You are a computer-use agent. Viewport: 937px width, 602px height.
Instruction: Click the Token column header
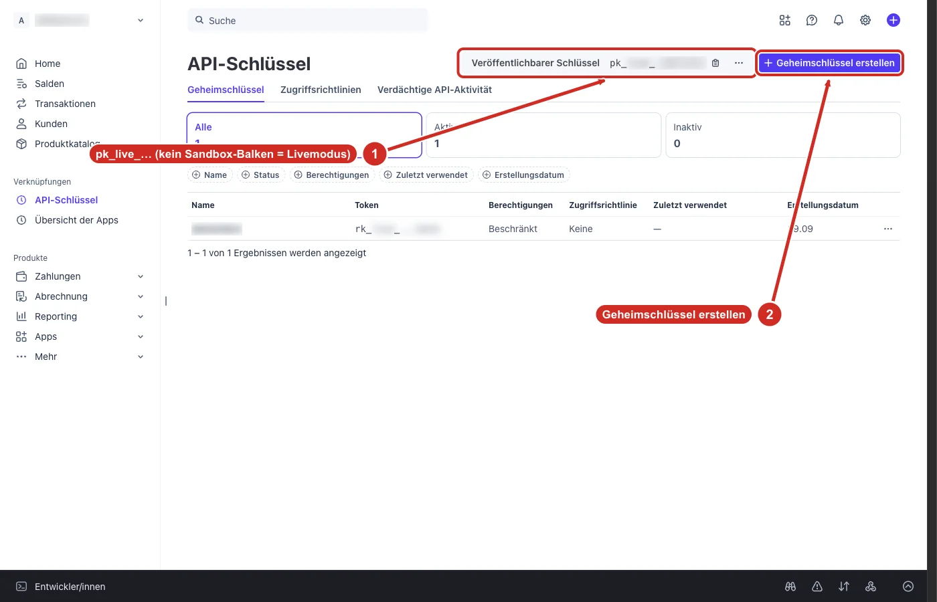(x=367, y=205)
